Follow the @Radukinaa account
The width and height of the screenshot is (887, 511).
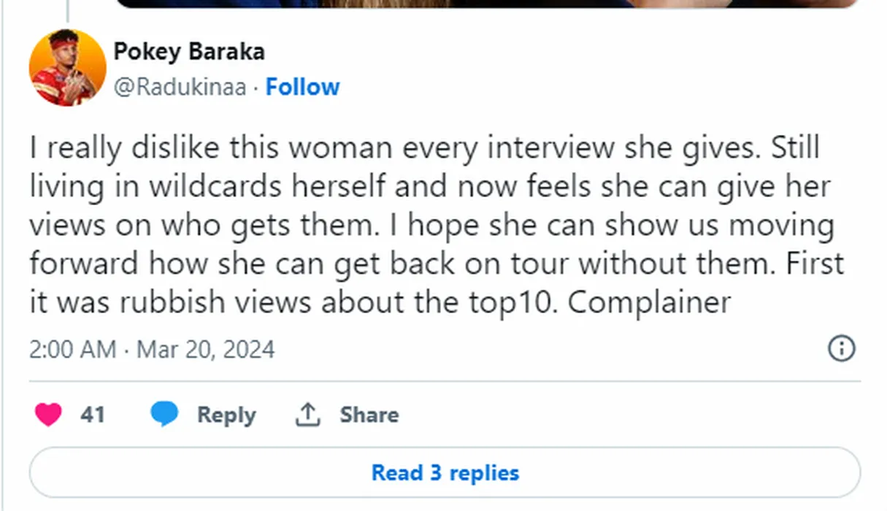tap(302, 87)
